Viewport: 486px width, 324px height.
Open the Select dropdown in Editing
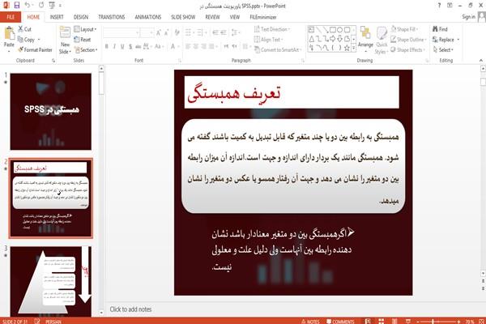click(x=443, y=49)
